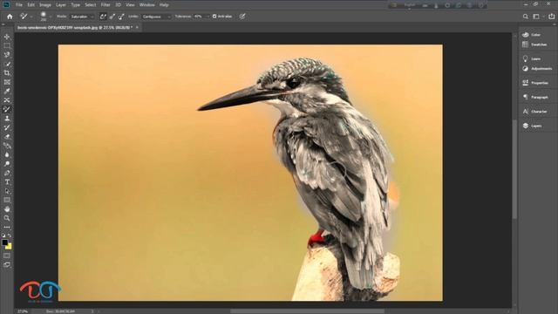Toggle pressure for size button
The image size is (558, 314).
[x=242, y=17]
